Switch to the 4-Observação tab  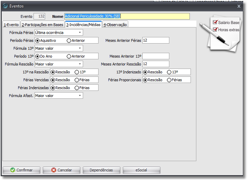115,25
